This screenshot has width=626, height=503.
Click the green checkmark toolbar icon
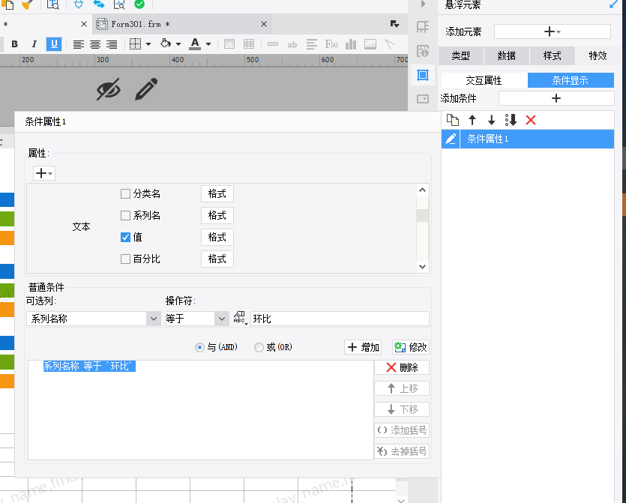(x=139, y=4)
